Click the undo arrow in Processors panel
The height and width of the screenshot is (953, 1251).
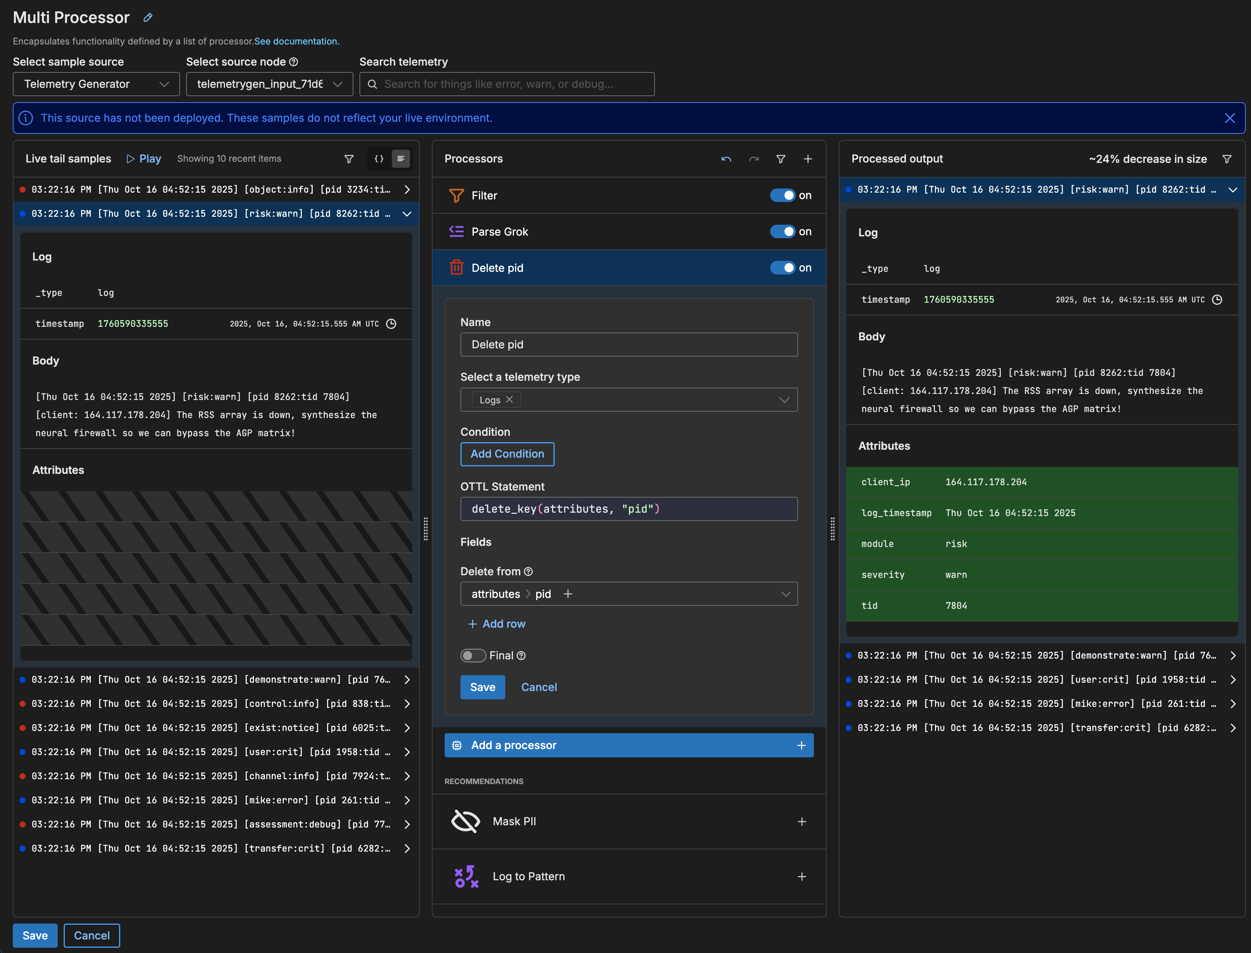point(726,159)
